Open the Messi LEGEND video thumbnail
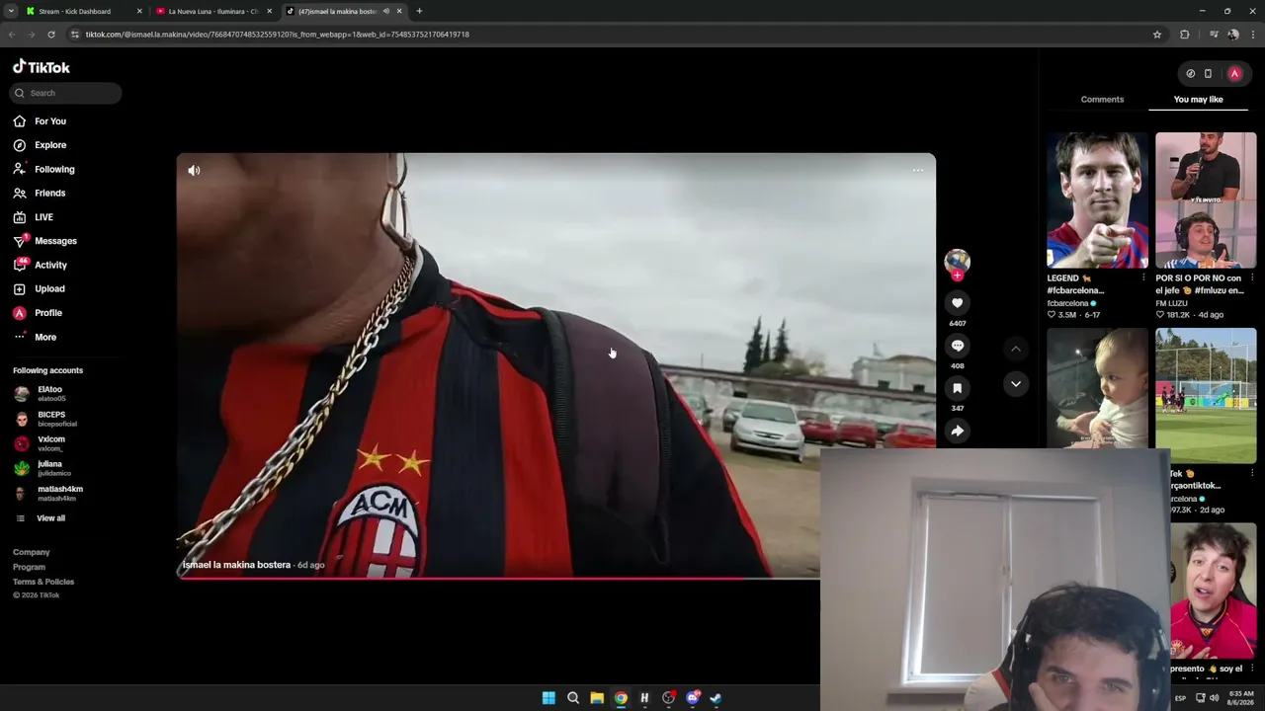The width and height of the screenshot is (1265, 711). 1098,200
